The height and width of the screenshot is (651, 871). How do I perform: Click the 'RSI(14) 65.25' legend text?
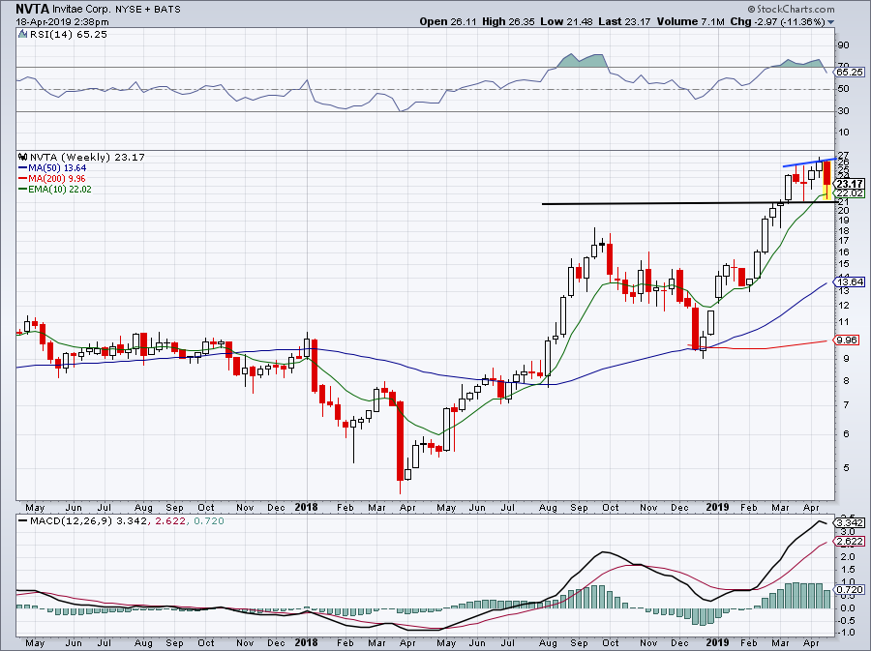pos(69,35)
